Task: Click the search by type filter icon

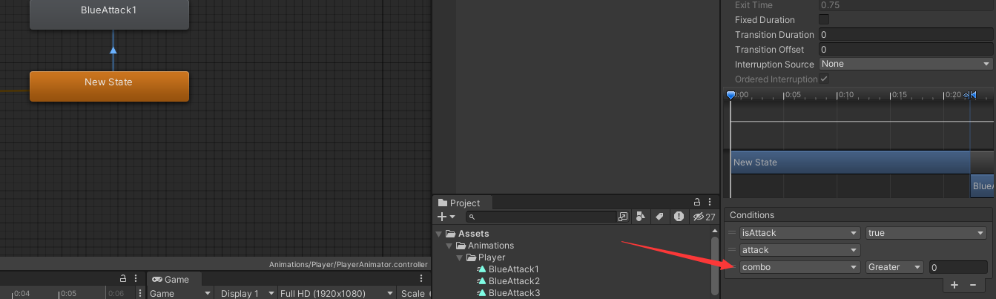Action: click(641, 217)
